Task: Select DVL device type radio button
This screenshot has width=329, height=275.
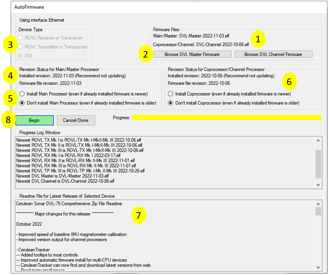Action: (x=19, y=56)
